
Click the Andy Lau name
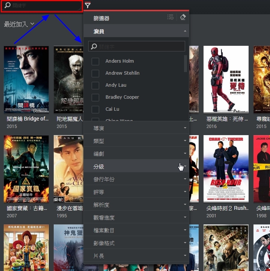click(116, 85)
